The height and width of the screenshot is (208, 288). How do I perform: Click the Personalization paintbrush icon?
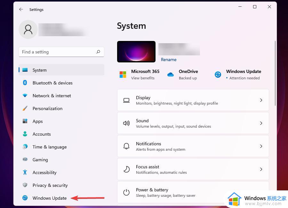25,108
